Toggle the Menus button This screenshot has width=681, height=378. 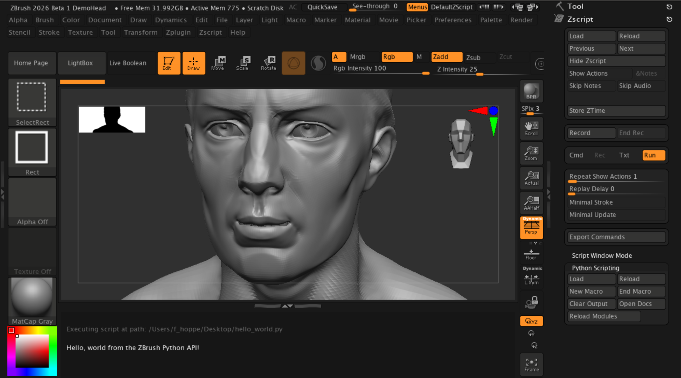pos(417,7)
